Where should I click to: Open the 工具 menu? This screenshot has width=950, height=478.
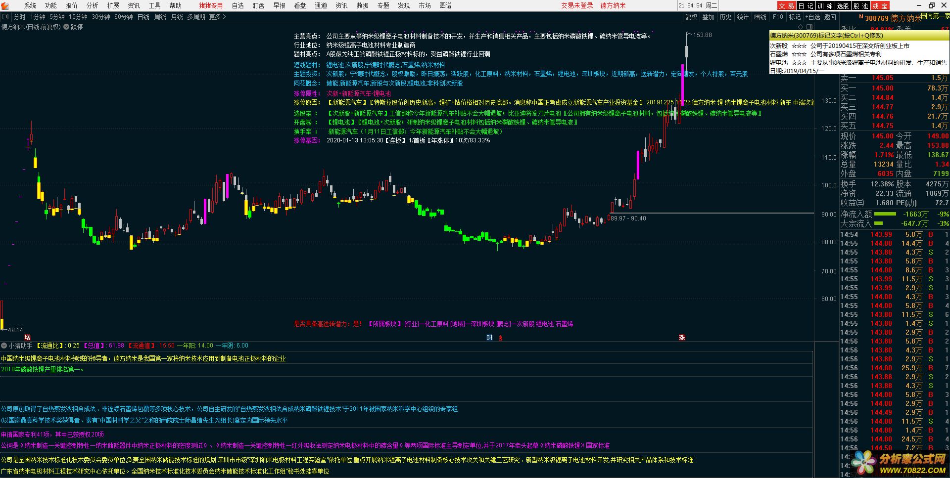[x=155, y=5]
